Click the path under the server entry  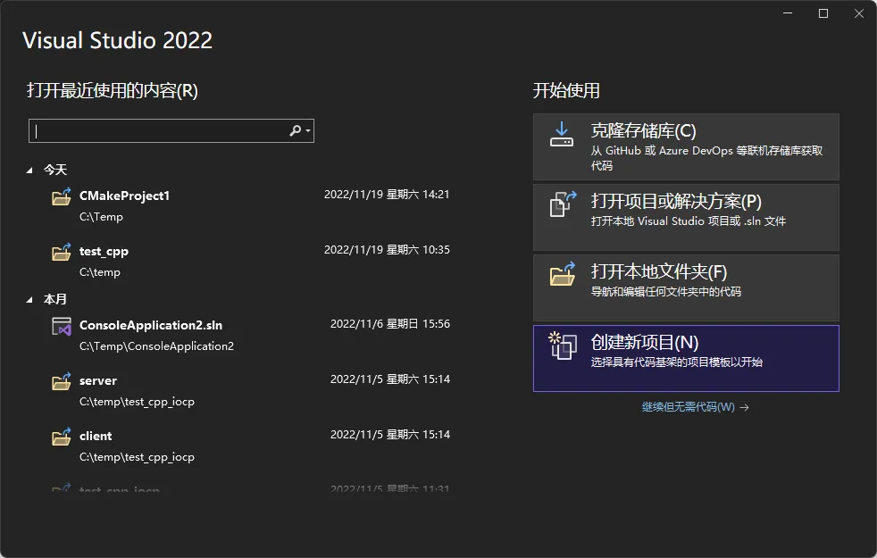(x=137, y=402)
